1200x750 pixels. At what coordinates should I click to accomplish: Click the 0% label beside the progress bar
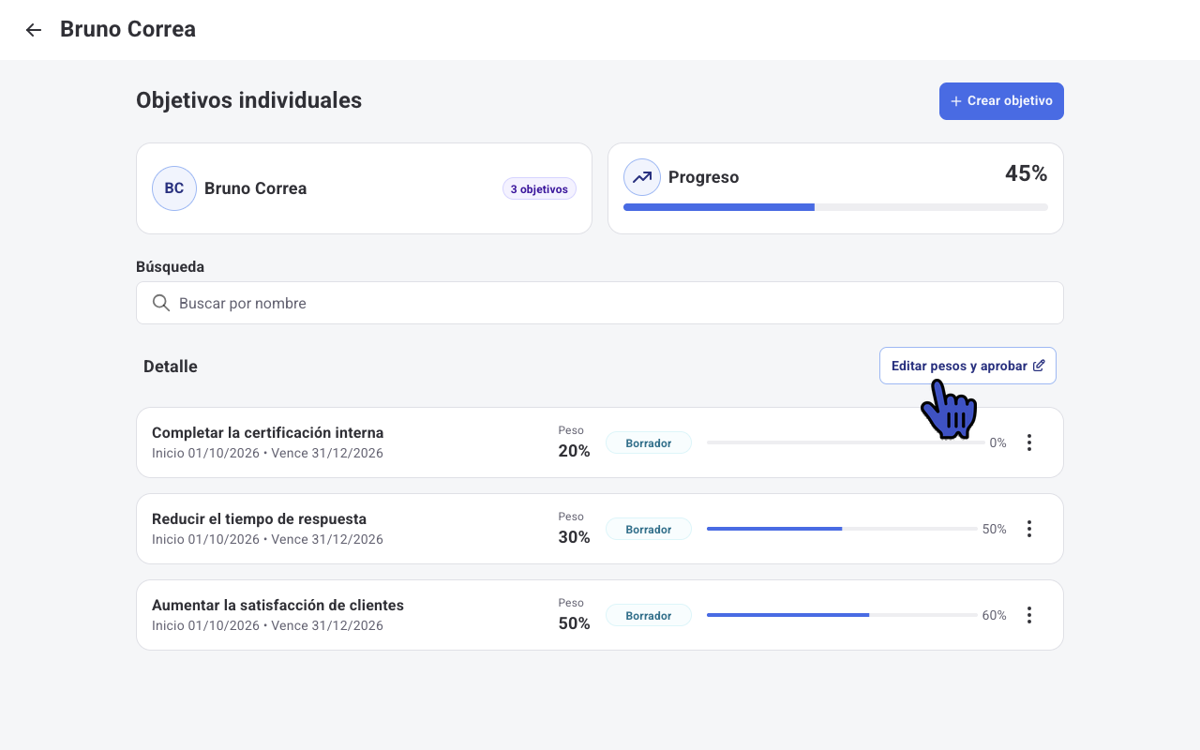coord(997,442)
